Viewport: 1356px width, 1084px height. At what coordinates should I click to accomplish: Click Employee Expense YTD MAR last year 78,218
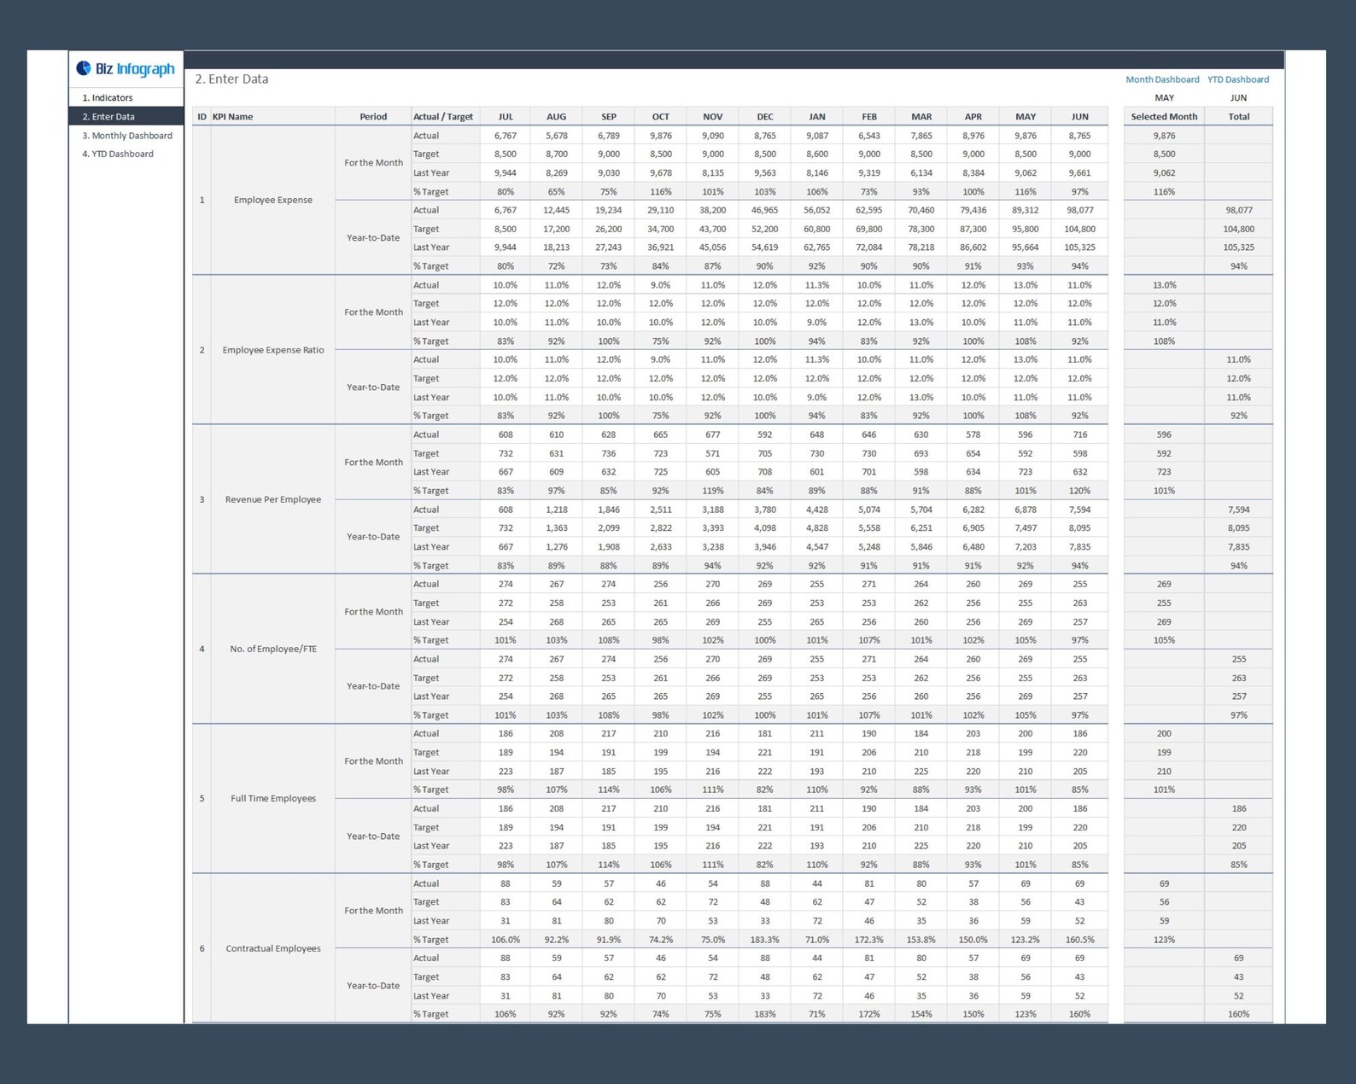tap(921, 248)
